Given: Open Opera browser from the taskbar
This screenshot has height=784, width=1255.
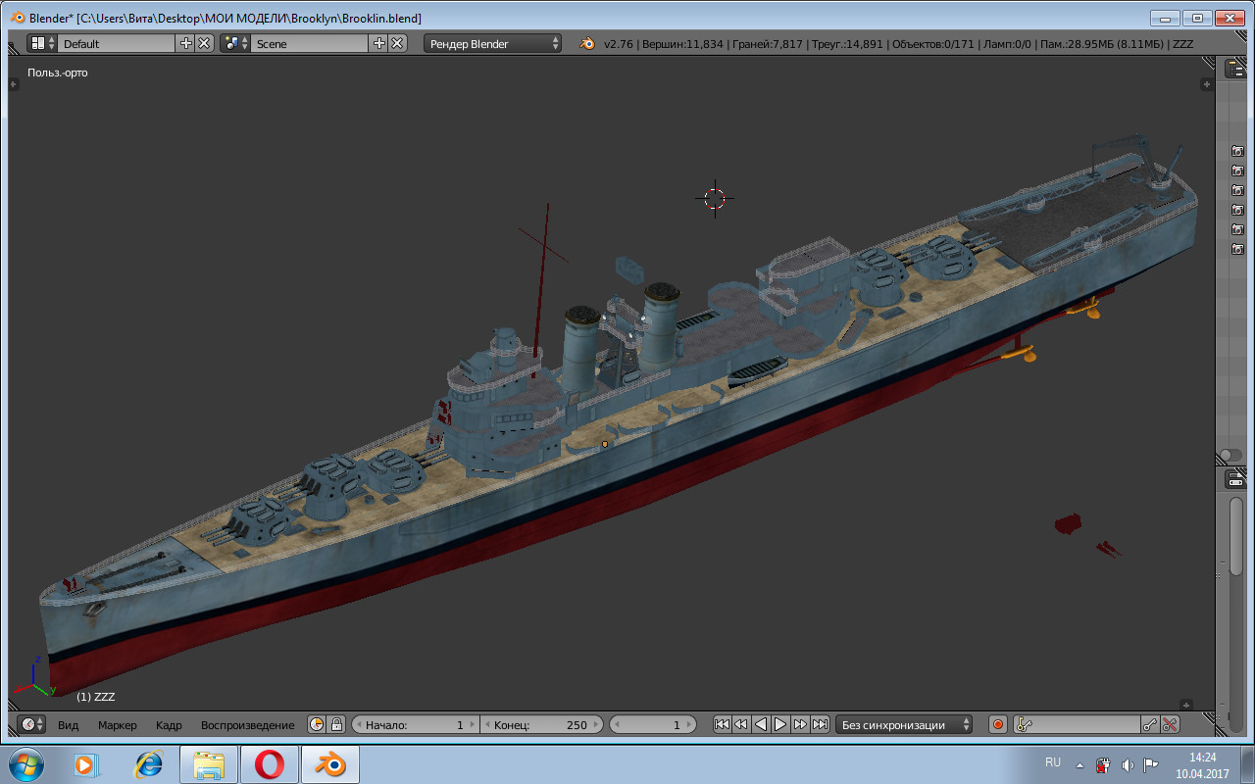Looking at the screenshot, I should 269,764.
